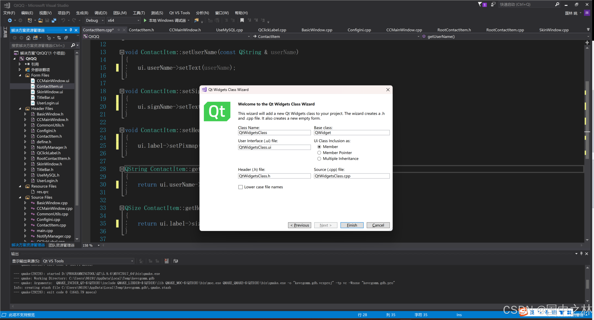Click the Previous button in the wizard
Screen dimensions: 594x320
click(299, 225)
